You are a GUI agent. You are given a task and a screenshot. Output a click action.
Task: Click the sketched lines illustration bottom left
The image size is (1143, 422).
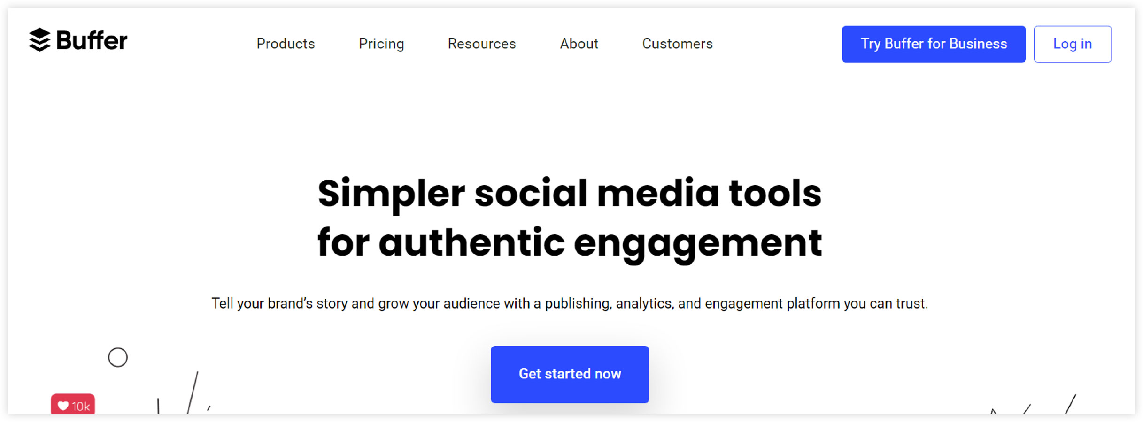tap(184, 393)
